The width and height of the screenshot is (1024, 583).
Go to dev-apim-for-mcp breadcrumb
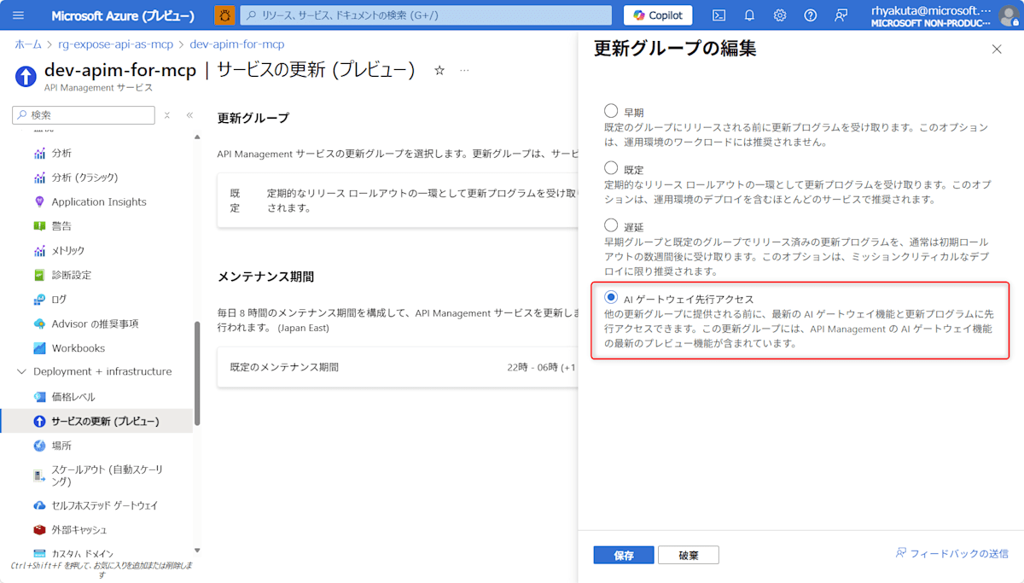click(x=237, y=44)
